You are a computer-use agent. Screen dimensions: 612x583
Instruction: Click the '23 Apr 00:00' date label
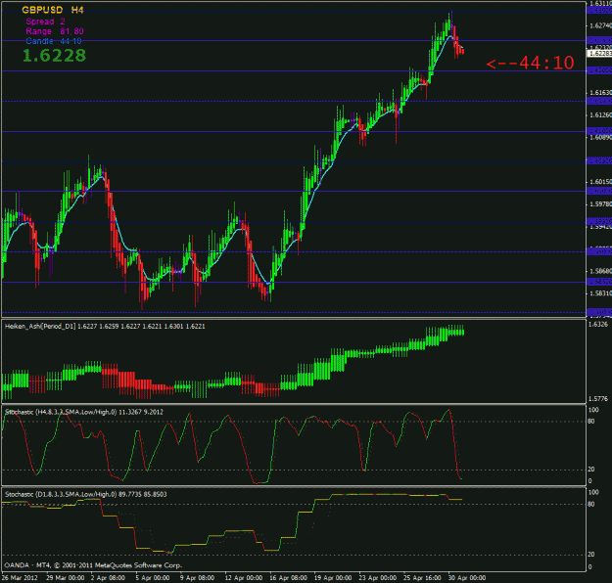pyautogui.click(x=377, y=577)
